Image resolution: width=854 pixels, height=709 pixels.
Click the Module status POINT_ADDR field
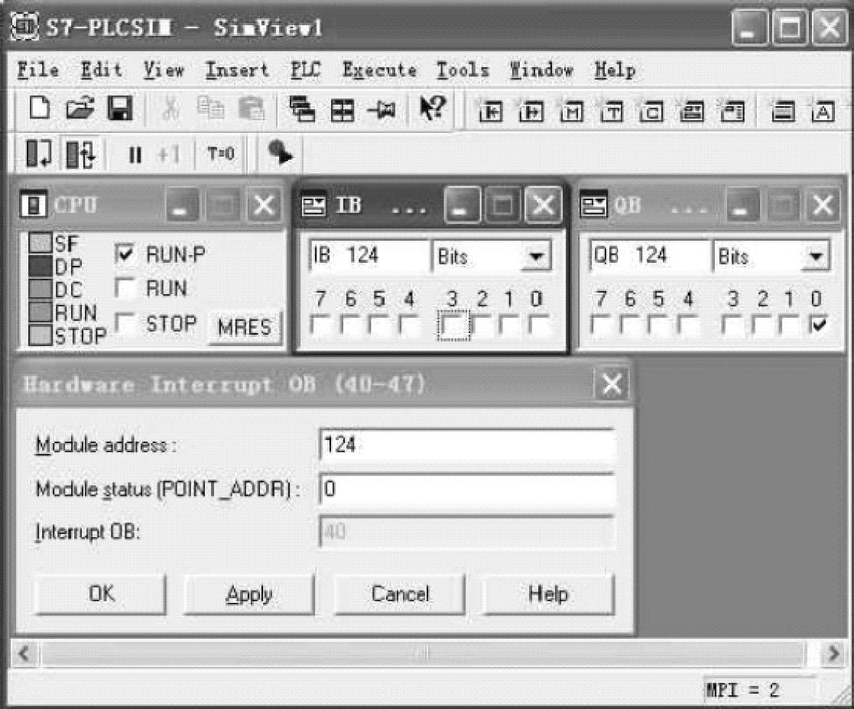pyautogui.click(x=467, y=489)
